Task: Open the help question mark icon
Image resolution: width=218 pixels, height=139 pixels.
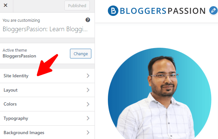Action: [x=88, y=20]
